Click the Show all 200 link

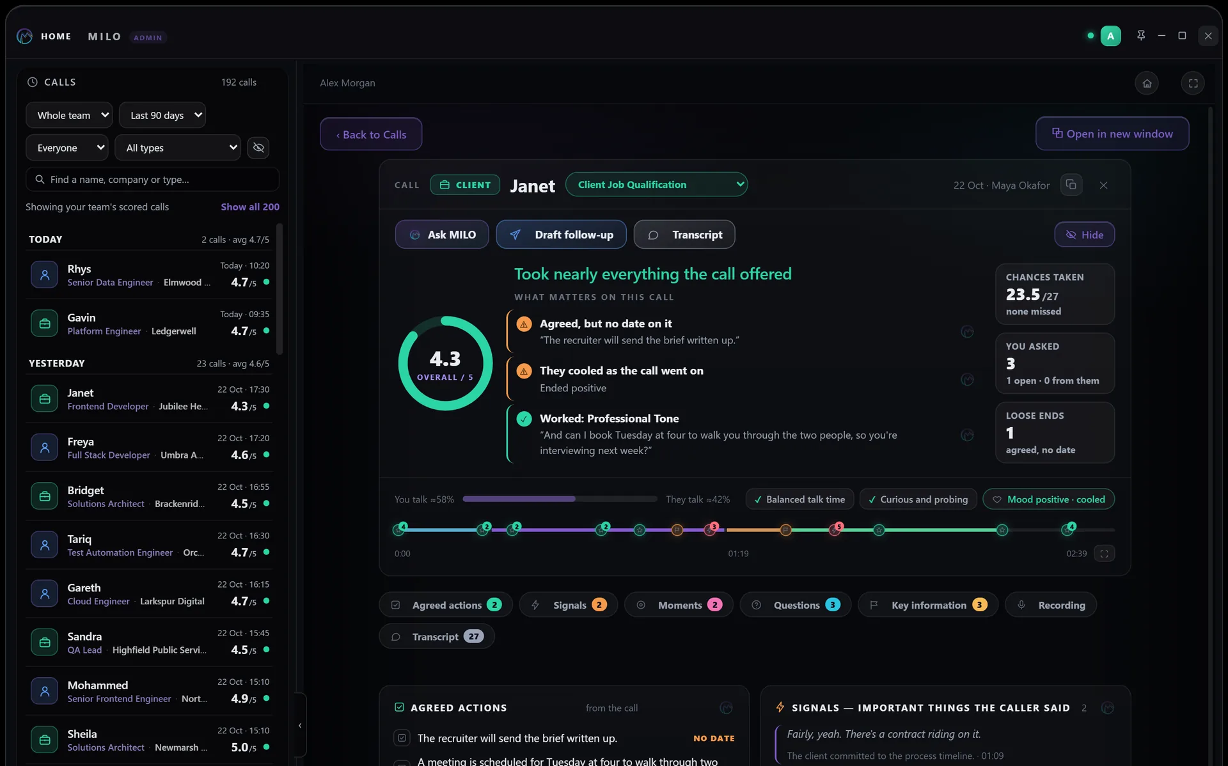click(x=250, y=207)
